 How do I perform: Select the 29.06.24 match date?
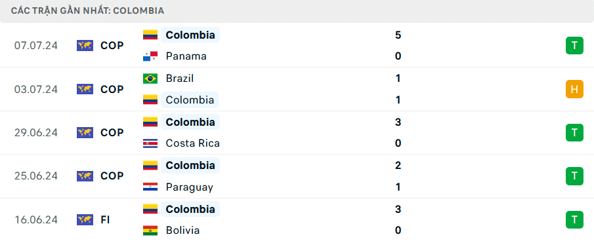click(36, 133)
